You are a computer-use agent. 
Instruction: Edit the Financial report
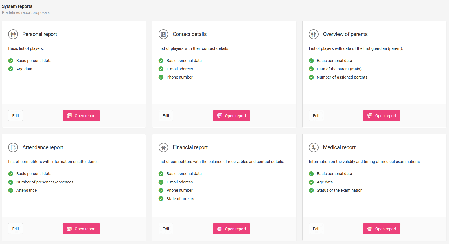[166, 229]
